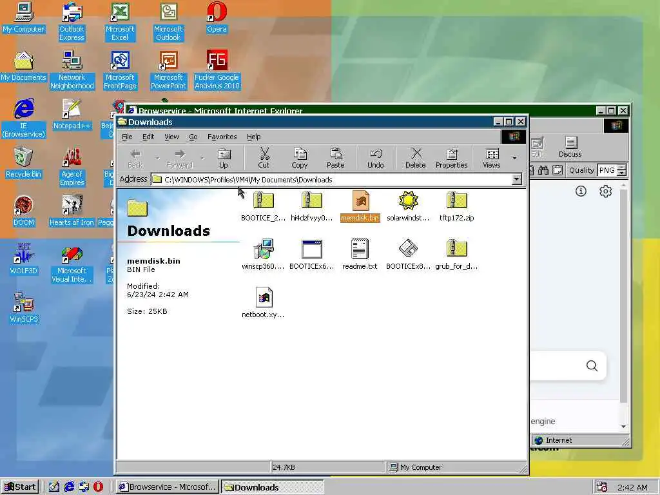
Task: Open Microsoft Visual InterDev shortcut
Action: (x=72, y=264)
